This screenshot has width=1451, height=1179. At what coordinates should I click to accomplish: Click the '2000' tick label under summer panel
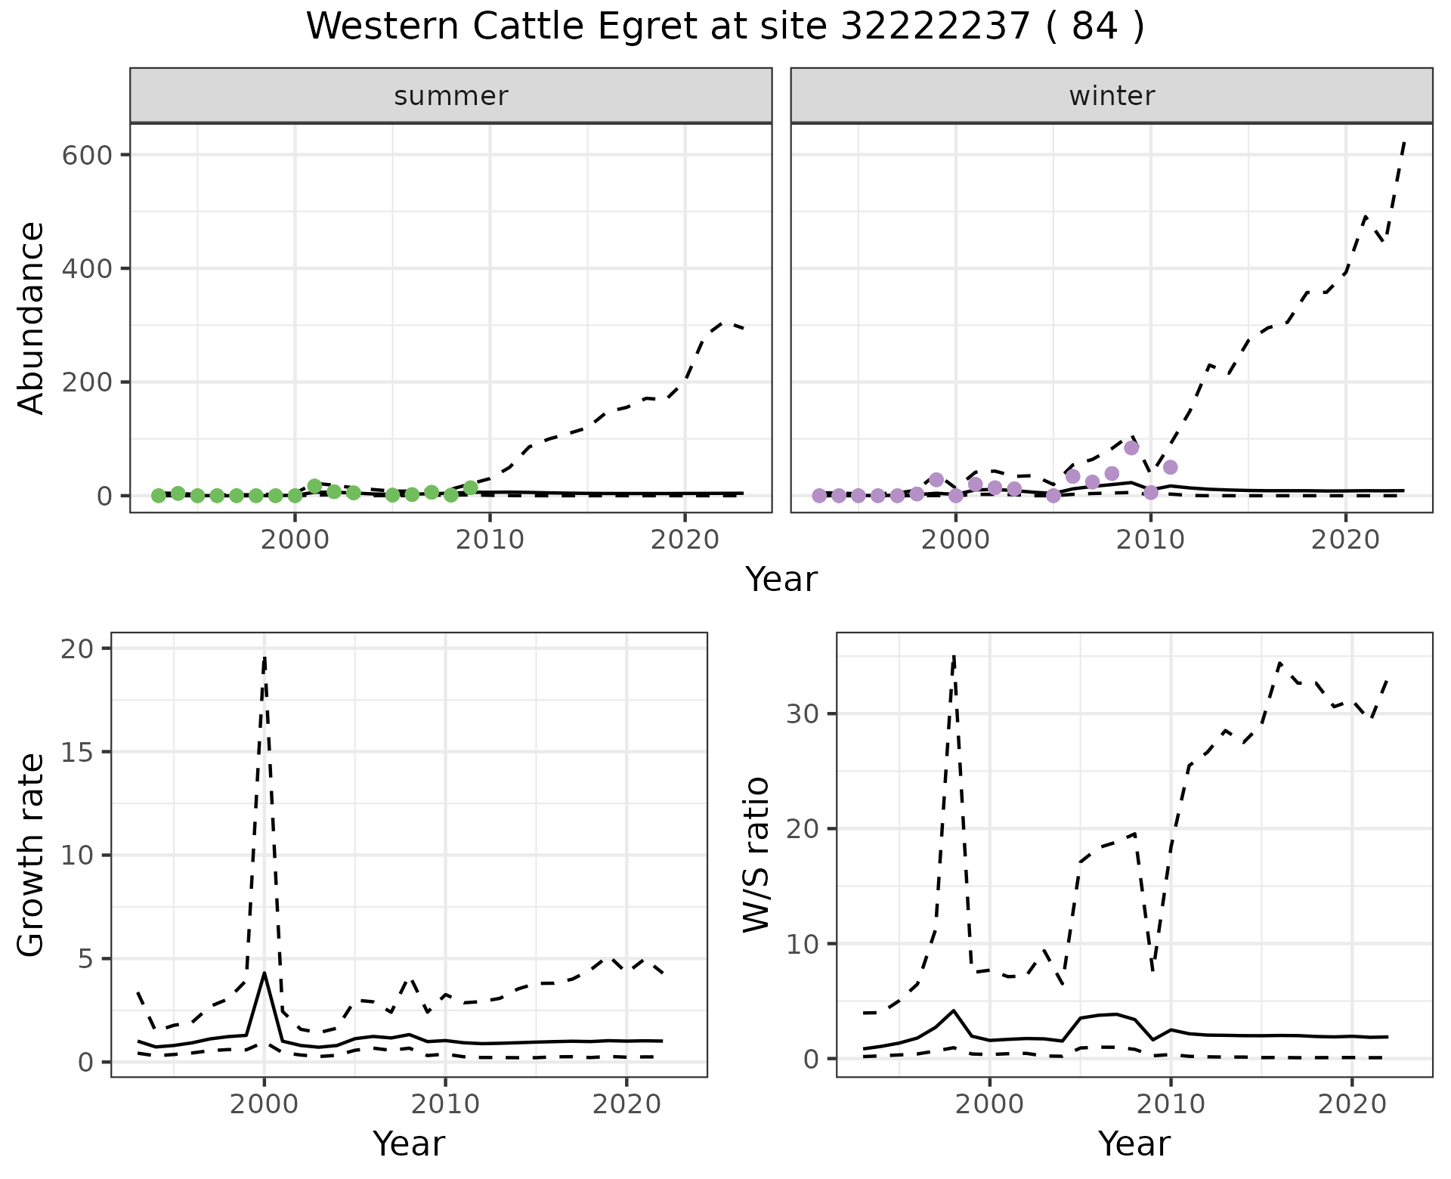coord(295,540)
